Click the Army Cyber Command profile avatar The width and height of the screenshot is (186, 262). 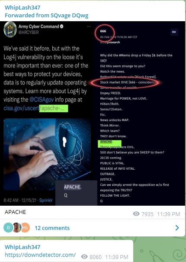[x=10, y=29]
